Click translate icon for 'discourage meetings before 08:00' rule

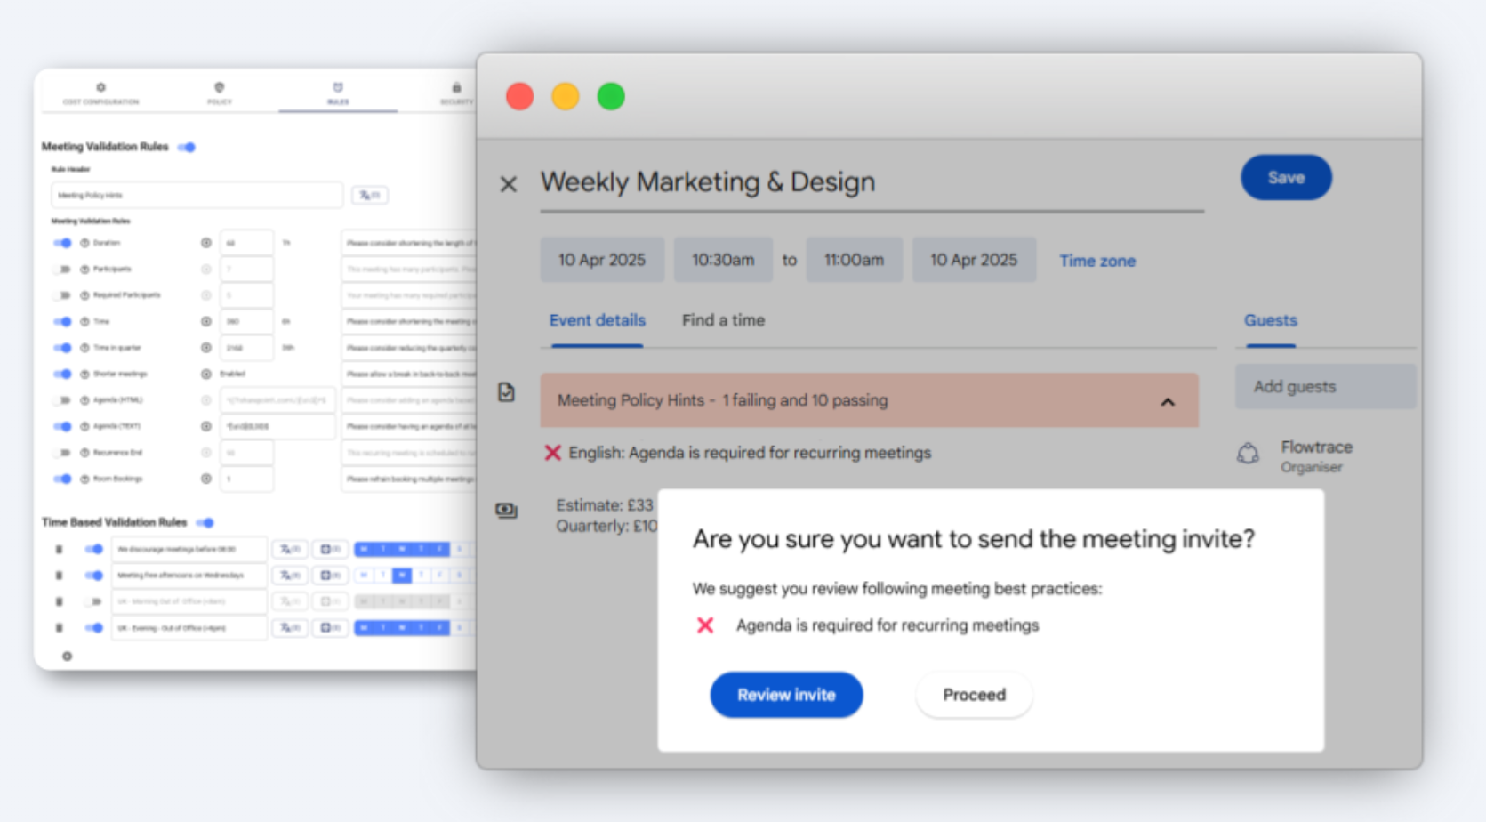pyautogui.click(x=290, y=550)
